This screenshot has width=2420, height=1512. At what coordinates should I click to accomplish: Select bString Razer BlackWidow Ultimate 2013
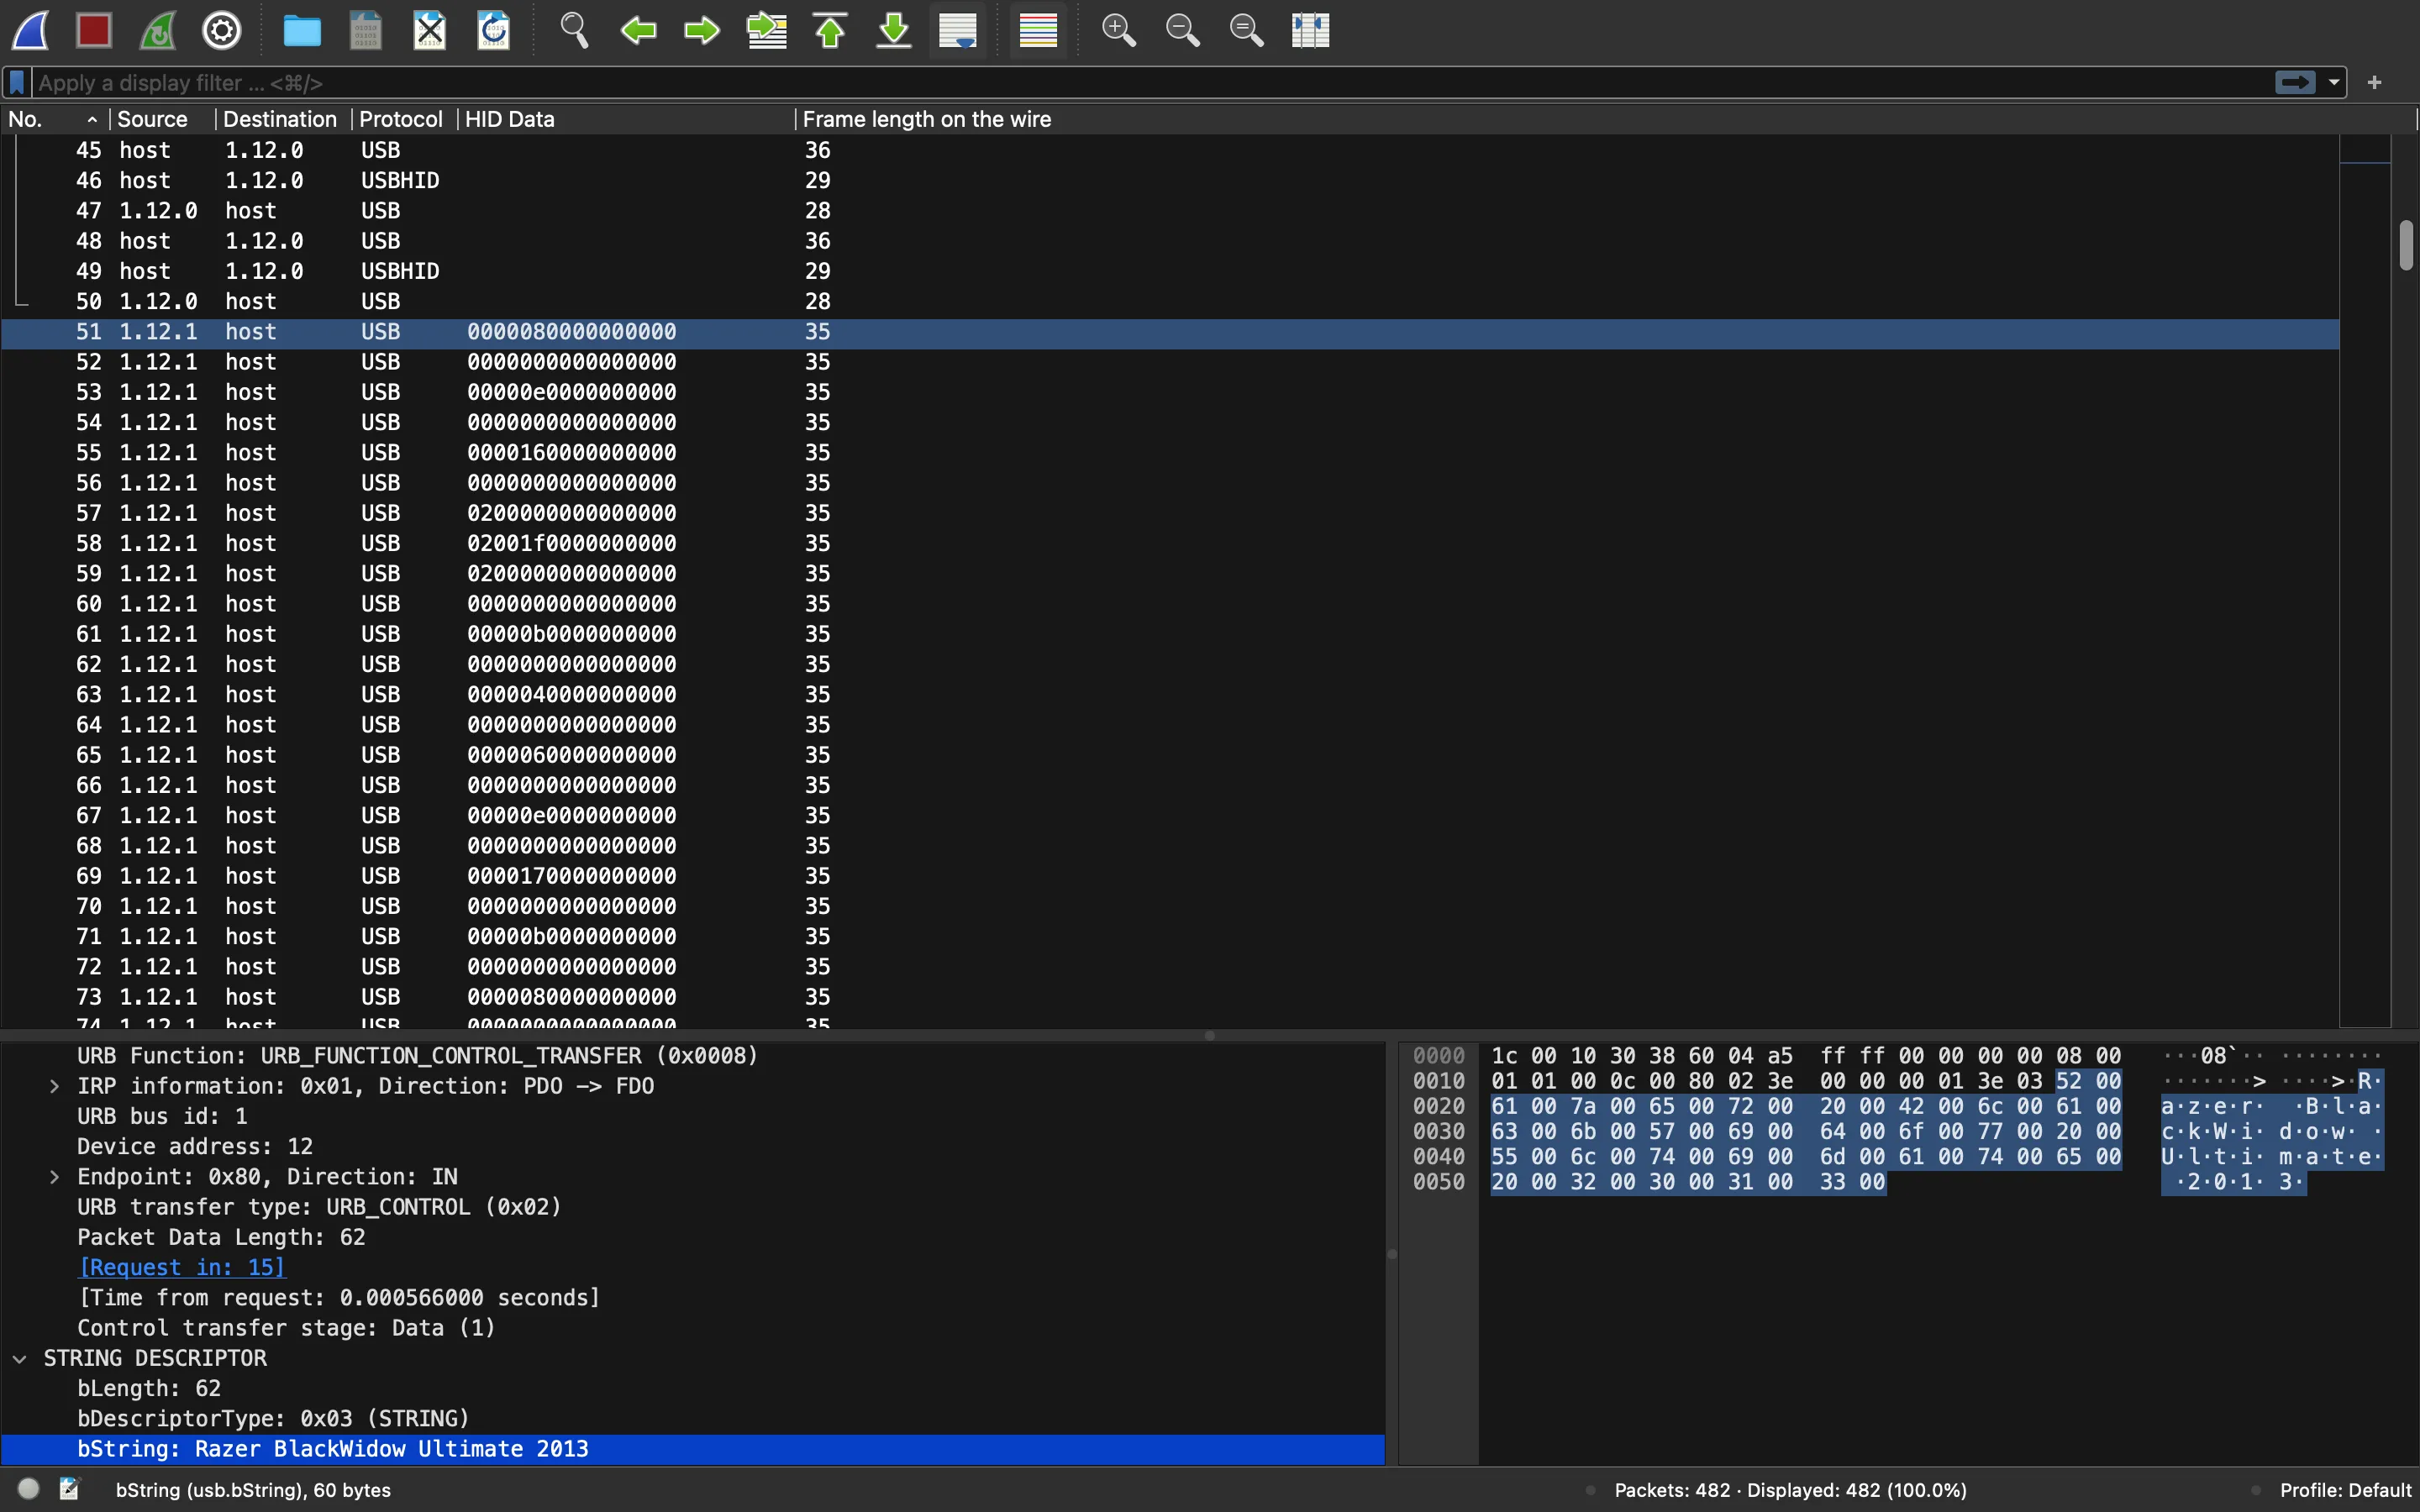693,1449
